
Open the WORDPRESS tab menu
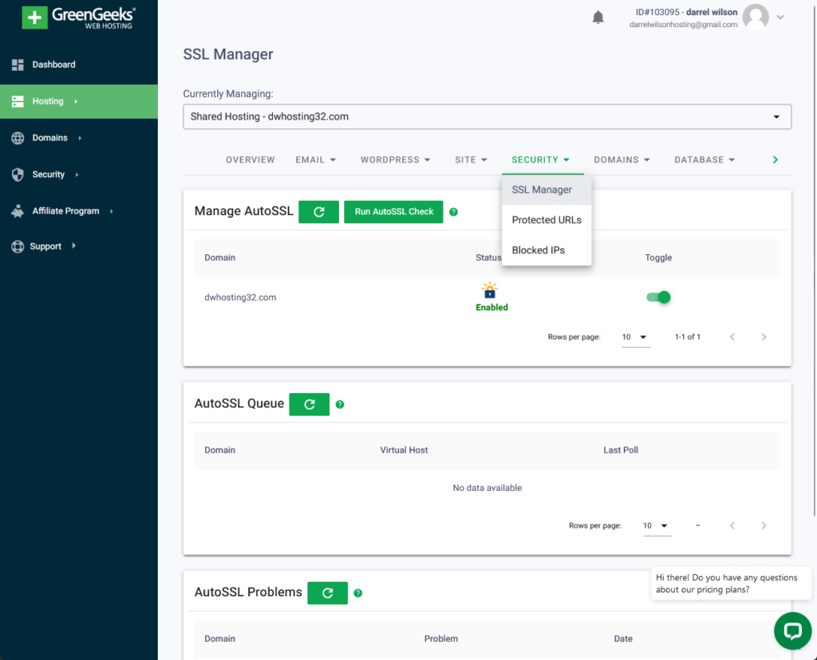point(396,159)
